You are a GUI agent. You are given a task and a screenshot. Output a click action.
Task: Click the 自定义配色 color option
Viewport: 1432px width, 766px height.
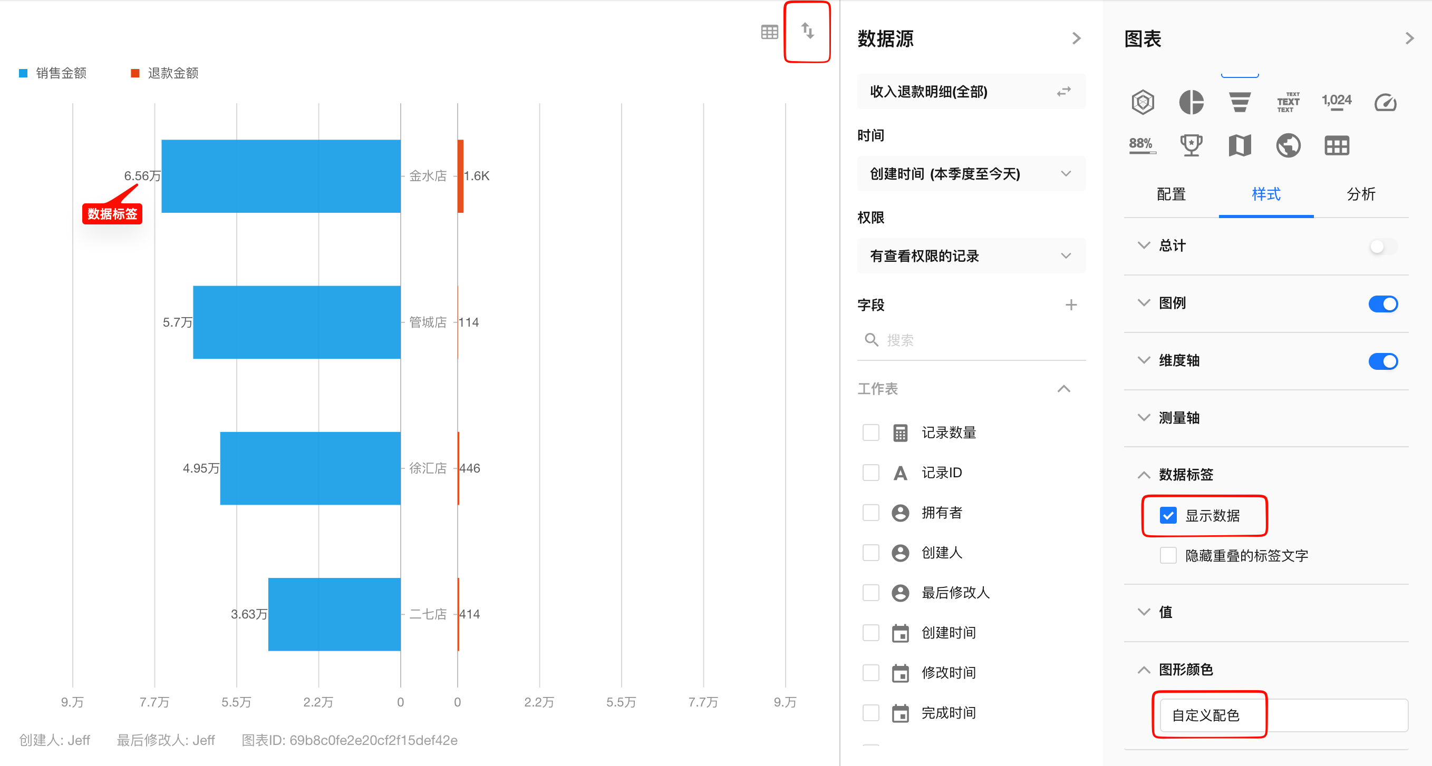coord(1205,715)
